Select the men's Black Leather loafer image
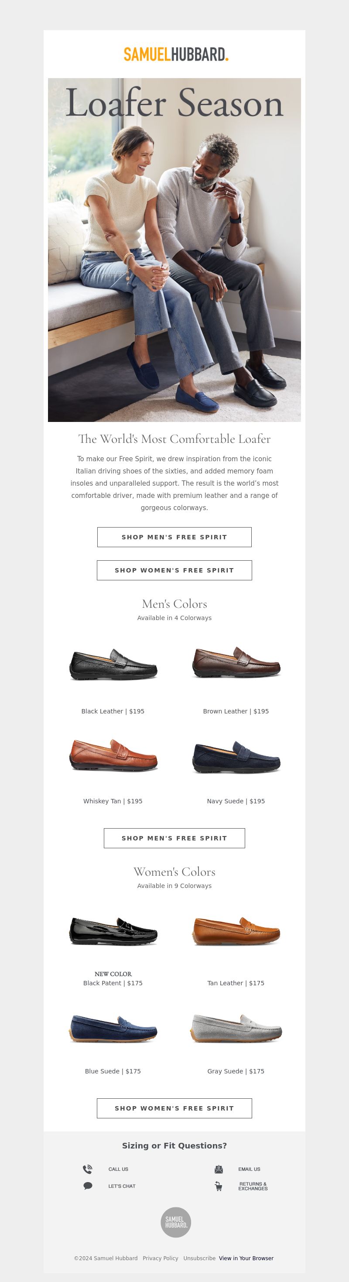The height and width of the screenshot is (1282, 349). pyautogui.click(x=113, y=665)
